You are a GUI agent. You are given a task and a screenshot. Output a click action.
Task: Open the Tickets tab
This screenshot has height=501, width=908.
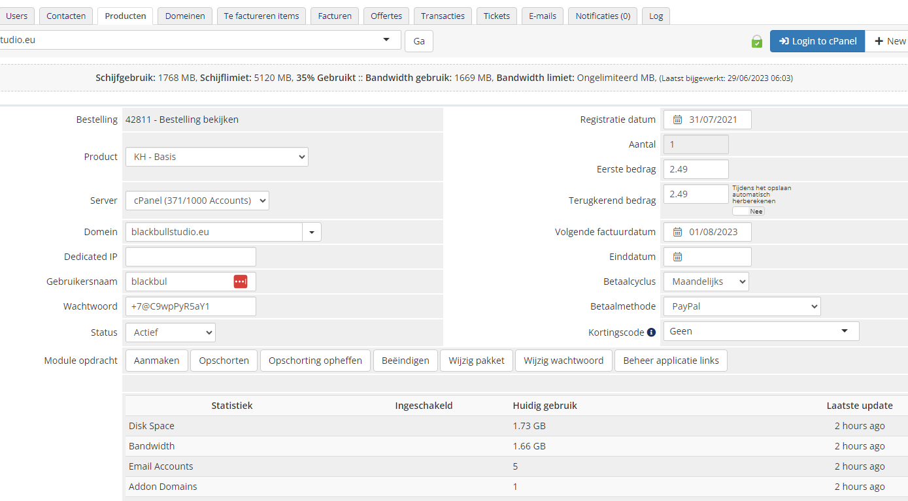[497, 16]
